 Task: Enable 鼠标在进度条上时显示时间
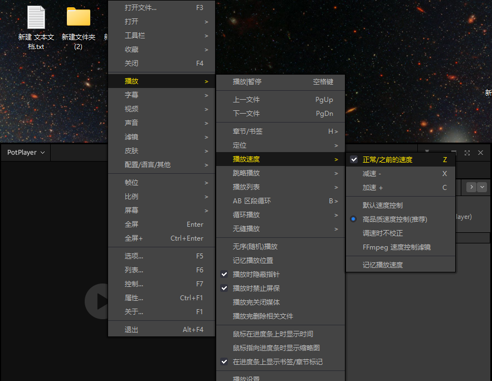[x=280, y=334]
